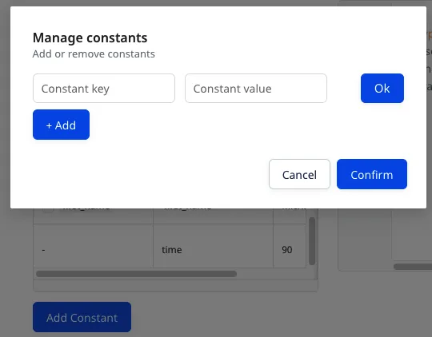The height and width of the screenshot is (337, 432).
Task: Click the Constant key input field
Action: (104, 89)
